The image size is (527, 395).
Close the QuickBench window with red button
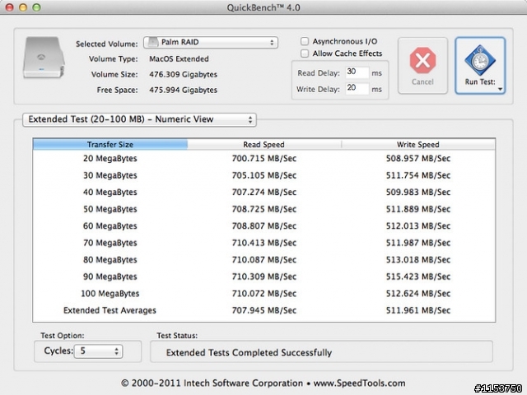tap(9, 7)
